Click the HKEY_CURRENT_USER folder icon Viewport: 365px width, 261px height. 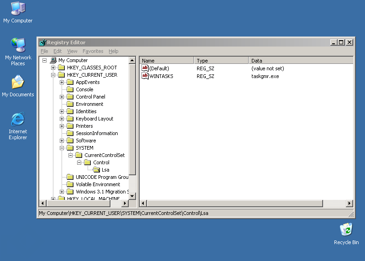(x=62, y=75)
